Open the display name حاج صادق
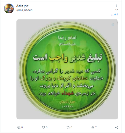This screenshot has width=125, height=133. pyautogui.click(x=22, y=6)
